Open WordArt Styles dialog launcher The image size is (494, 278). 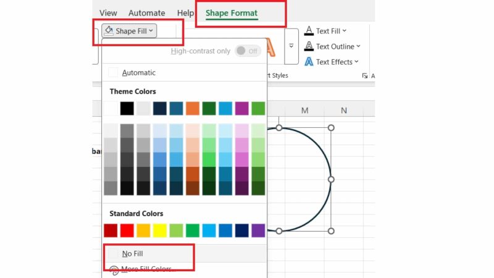point(365,75)
